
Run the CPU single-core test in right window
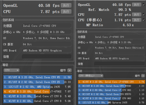pos(137,20)
